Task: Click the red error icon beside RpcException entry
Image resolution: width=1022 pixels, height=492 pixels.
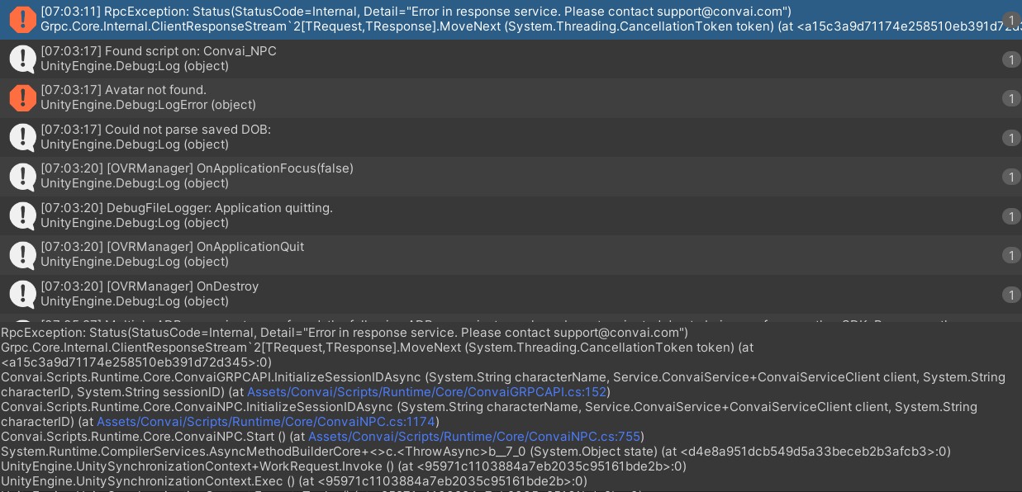Action: (22, 19)
